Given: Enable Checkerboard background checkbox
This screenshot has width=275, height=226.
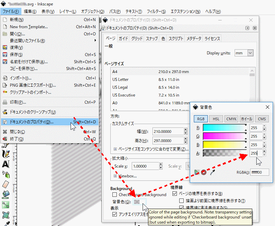Looking at the screenshot, I should [x=115, y=195].
